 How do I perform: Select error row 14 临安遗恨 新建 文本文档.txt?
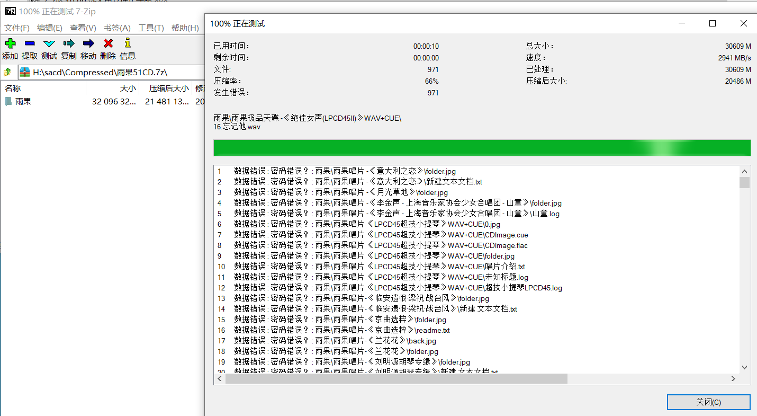click(476, 309)
